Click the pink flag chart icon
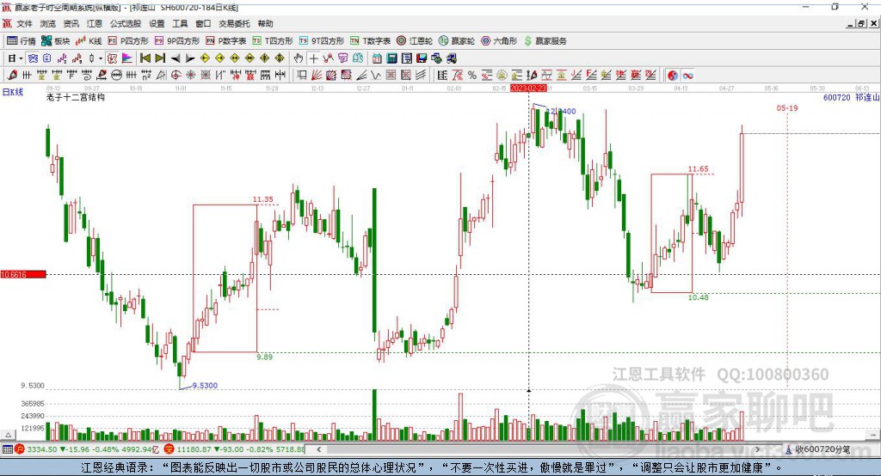Viewport: 881px width, 476px height. (x=127, y=58)
